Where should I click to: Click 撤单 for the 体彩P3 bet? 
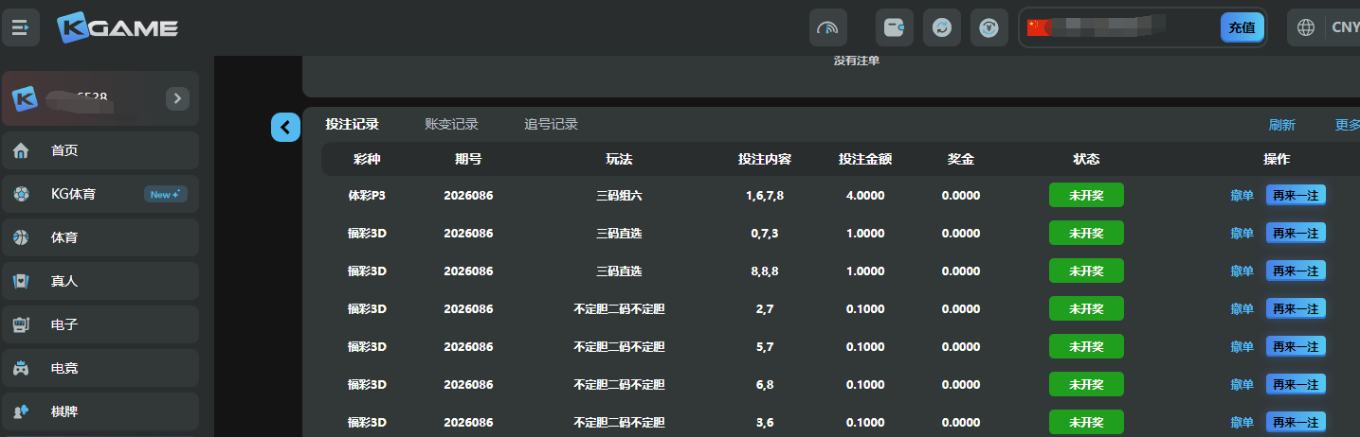1242,196
